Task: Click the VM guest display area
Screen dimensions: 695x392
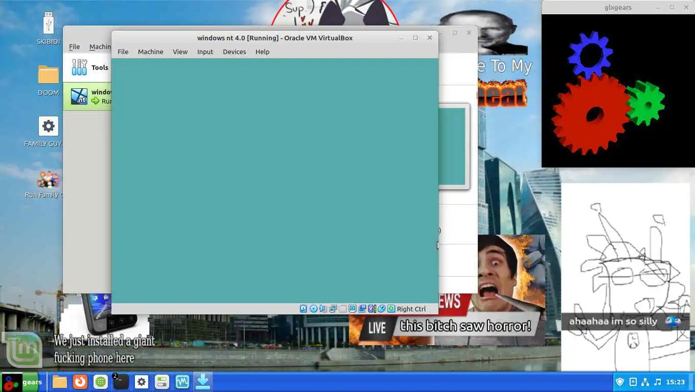Action: [274, 181]
